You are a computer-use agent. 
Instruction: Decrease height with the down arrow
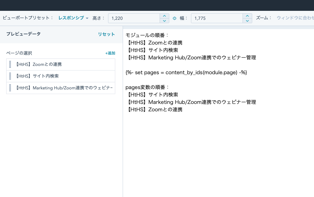pos(164,21)
